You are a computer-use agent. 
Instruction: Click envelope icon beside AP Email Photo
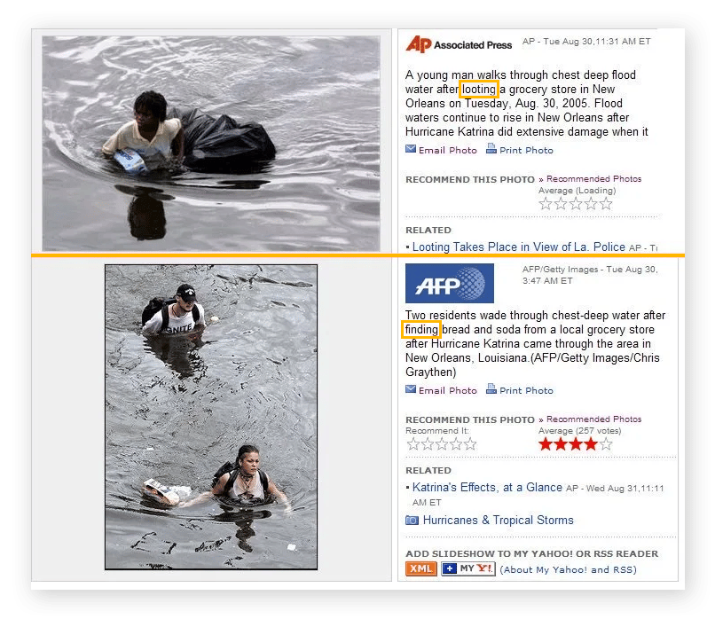(x=411, y=149)
